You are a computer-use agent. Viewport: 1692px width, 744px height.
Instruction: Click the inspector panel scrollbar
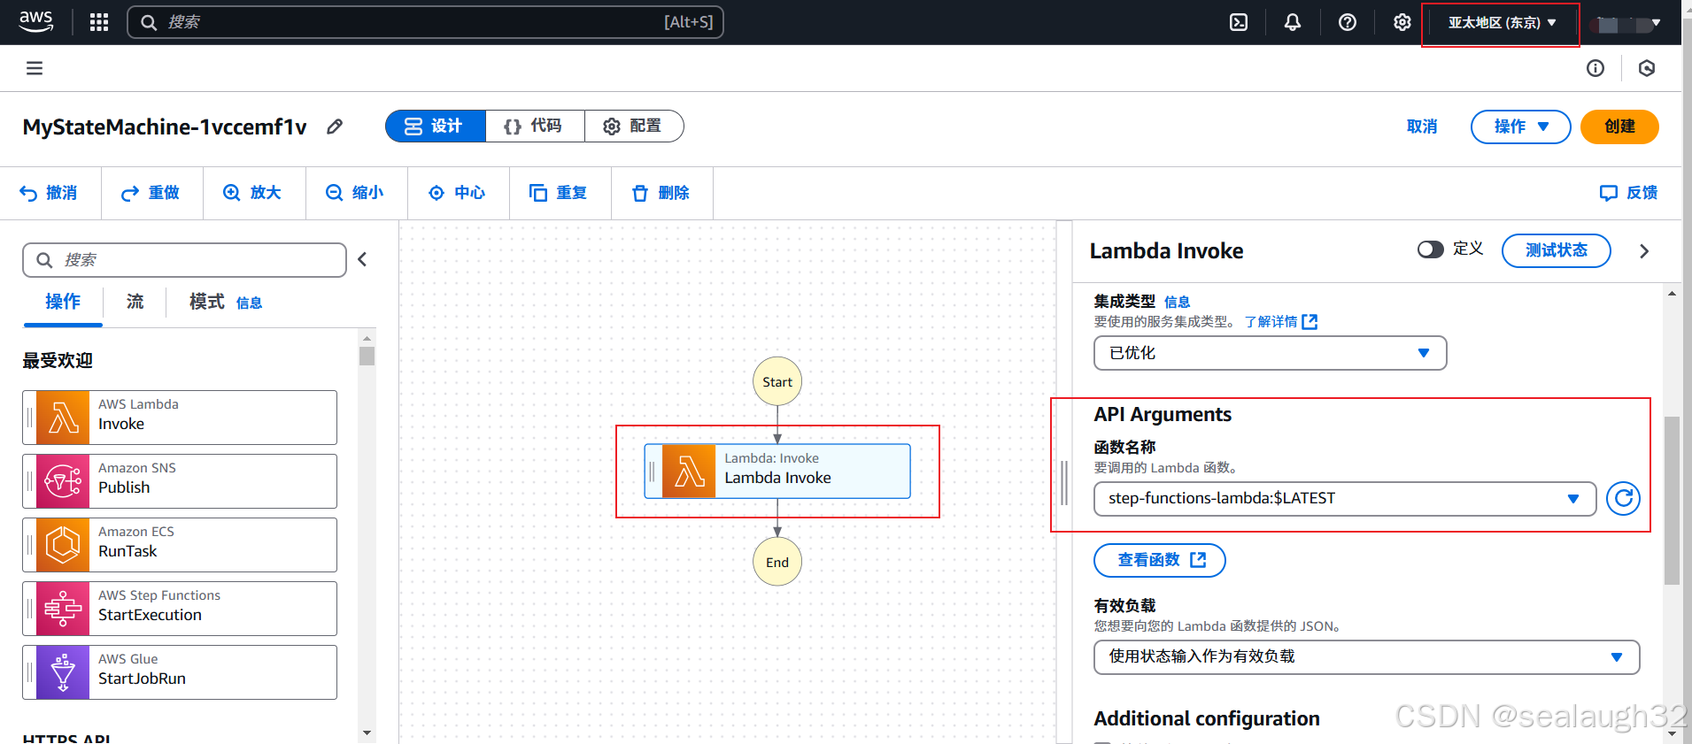click(x=1672, y=500)
